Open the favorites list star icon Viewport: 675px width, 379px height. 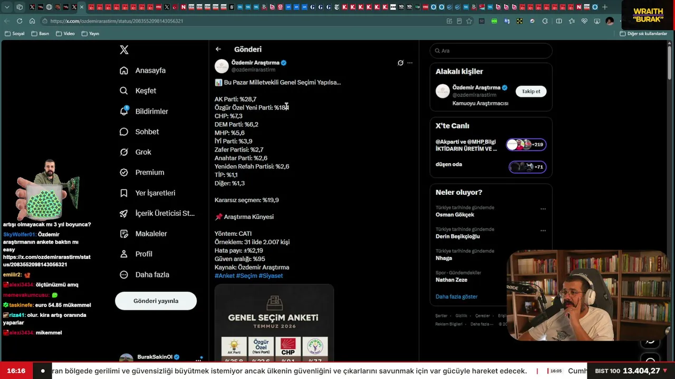tap(571, 21)
